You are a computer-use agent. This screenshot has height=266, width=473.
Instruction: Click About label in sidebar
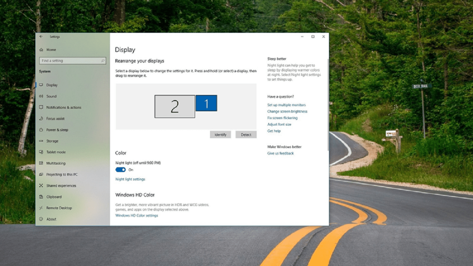click(x=51, y=219)
